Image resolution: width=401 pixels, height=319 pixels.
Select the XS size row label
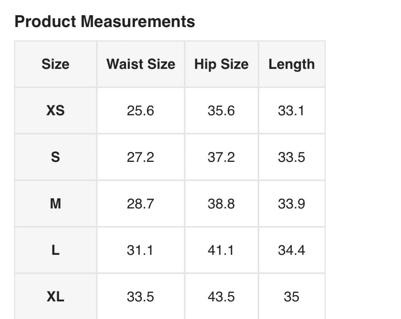(55, 111)
